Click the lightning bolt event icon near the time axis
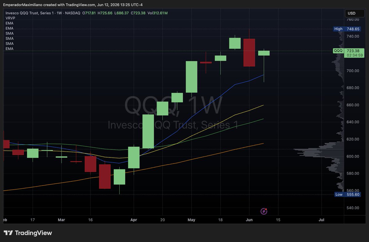Viewport: 369px width, 242px height. (x=264, y=211)
